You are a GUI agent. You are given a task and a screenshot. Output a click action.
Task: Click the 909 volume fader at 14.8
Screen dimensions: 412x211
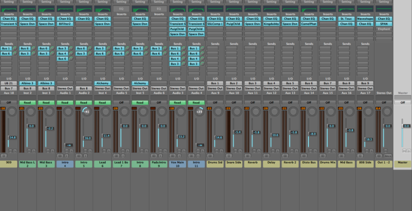point(12,138)
